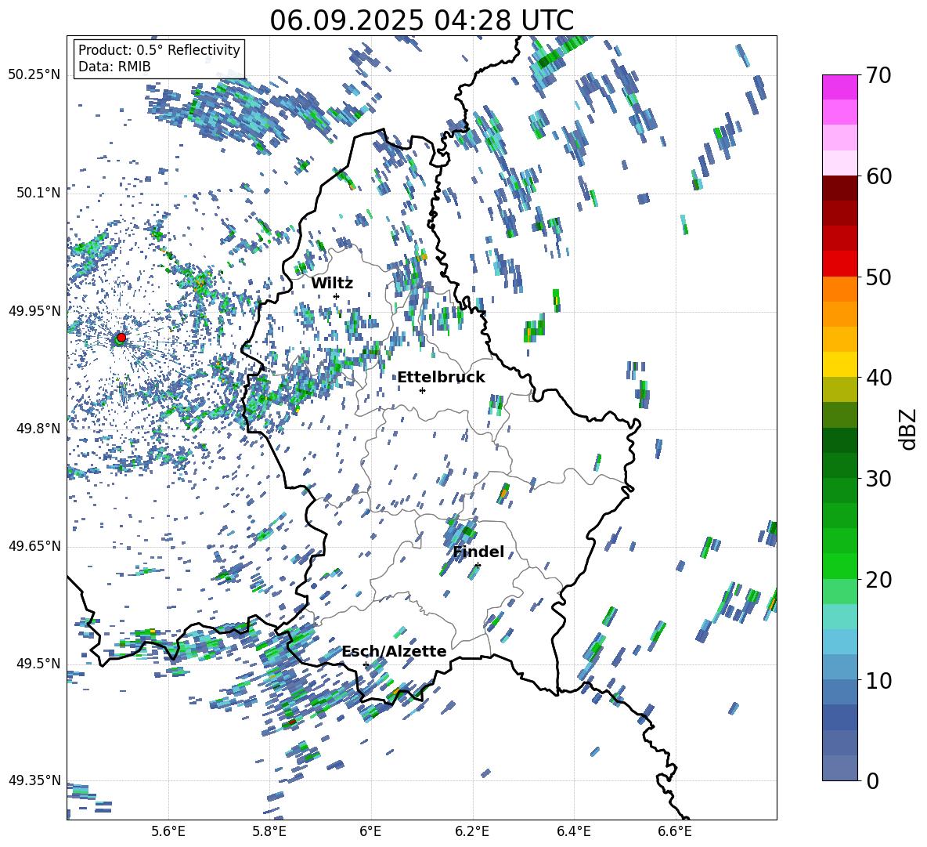Click the Findel location label
This screenshot has width=927, height=847.
pyautogui.click(x=478, y=552)
